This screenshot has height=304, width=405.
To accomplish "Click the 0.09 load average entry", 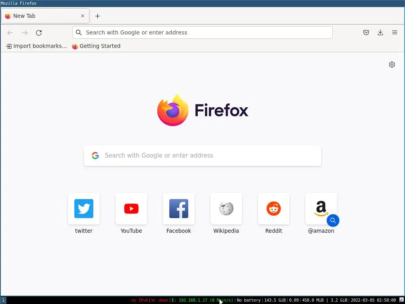I will (x=294, y=300).
